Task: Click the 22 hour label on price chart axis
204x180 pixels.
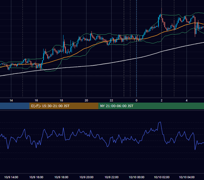Action: pyautogui.click(x=111, y=100)
